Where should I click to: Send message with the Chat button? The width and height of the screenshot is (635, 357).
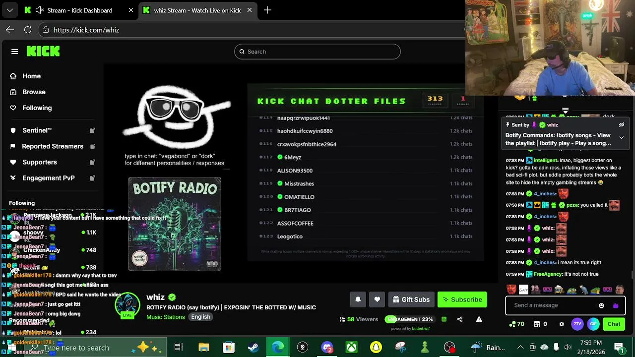coord(614,324)
